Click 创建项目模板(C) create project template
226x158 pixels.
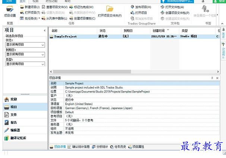[x=82, y=18]
